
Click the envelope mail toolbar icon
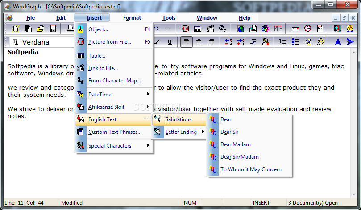(x=295, y=29)
